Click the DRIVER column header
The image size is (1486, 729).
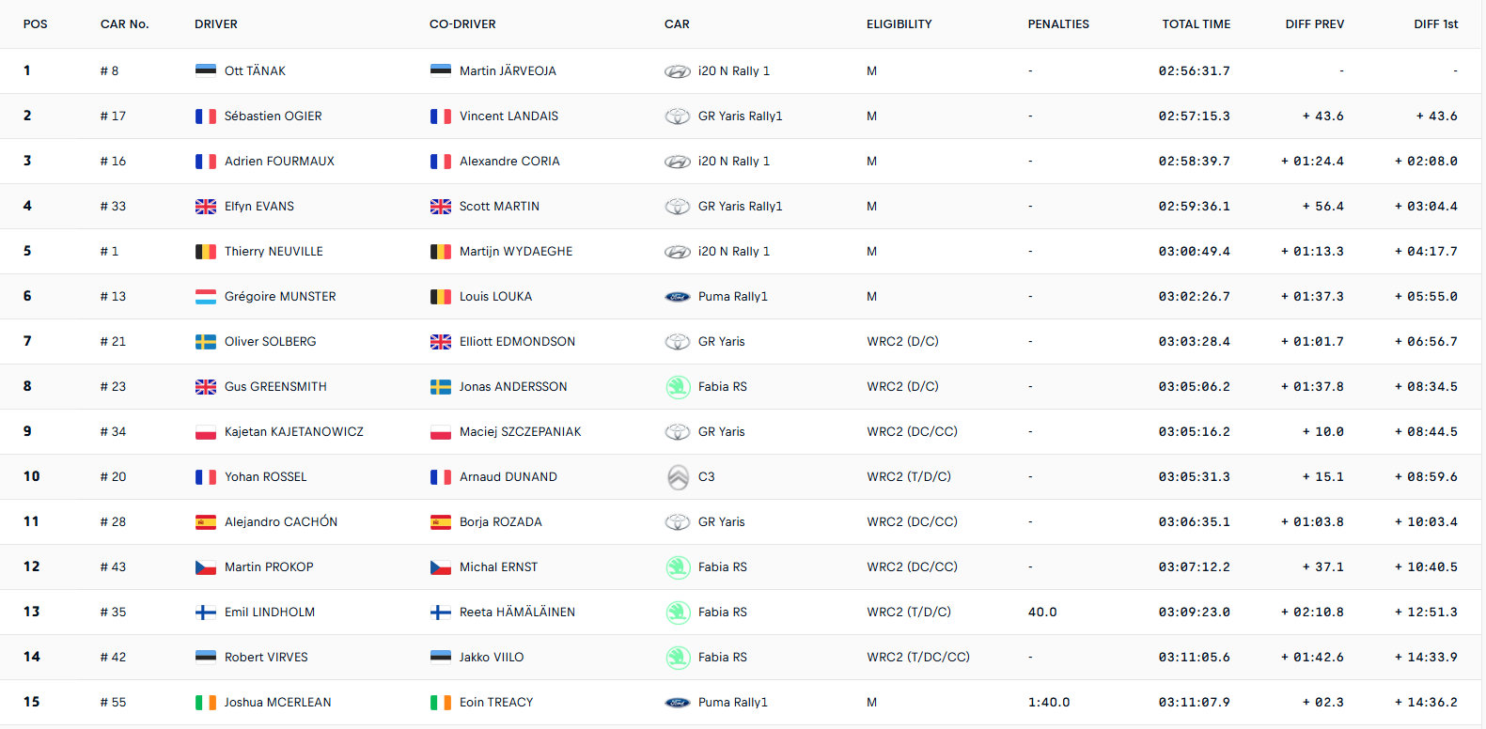point(216,24)
